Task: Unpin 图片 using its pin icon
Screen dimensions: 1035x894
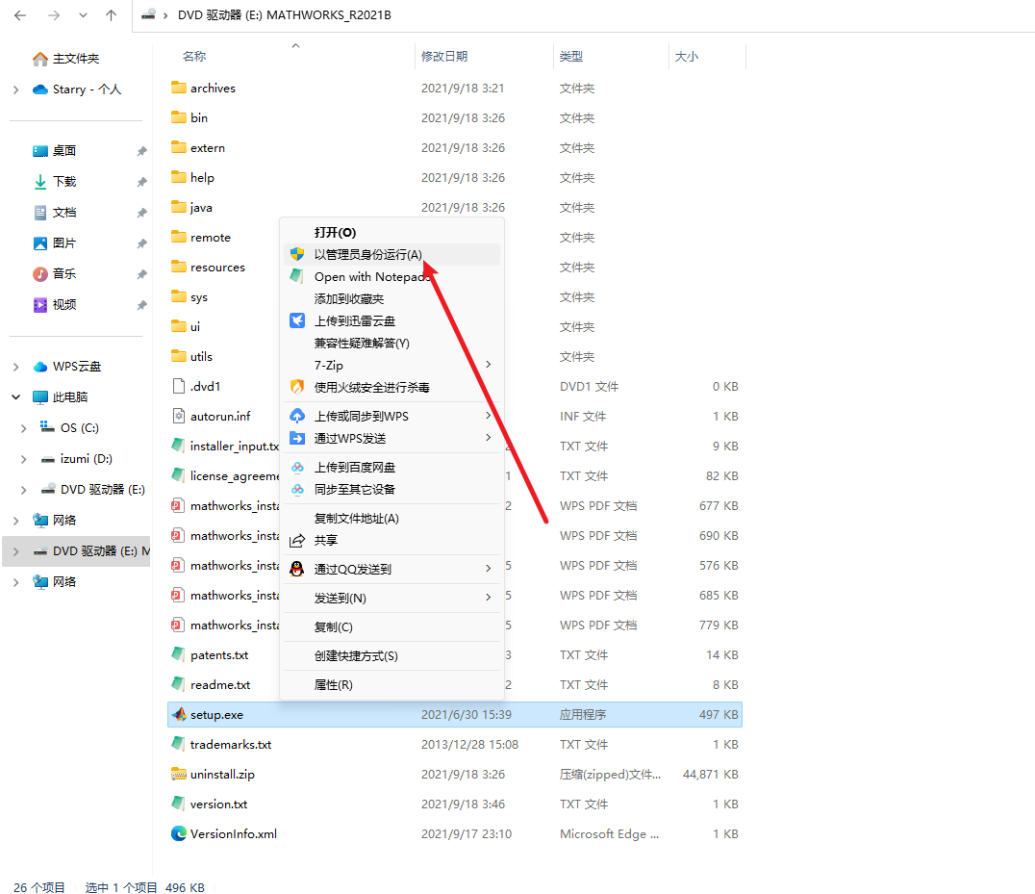Action: [141, 243]
